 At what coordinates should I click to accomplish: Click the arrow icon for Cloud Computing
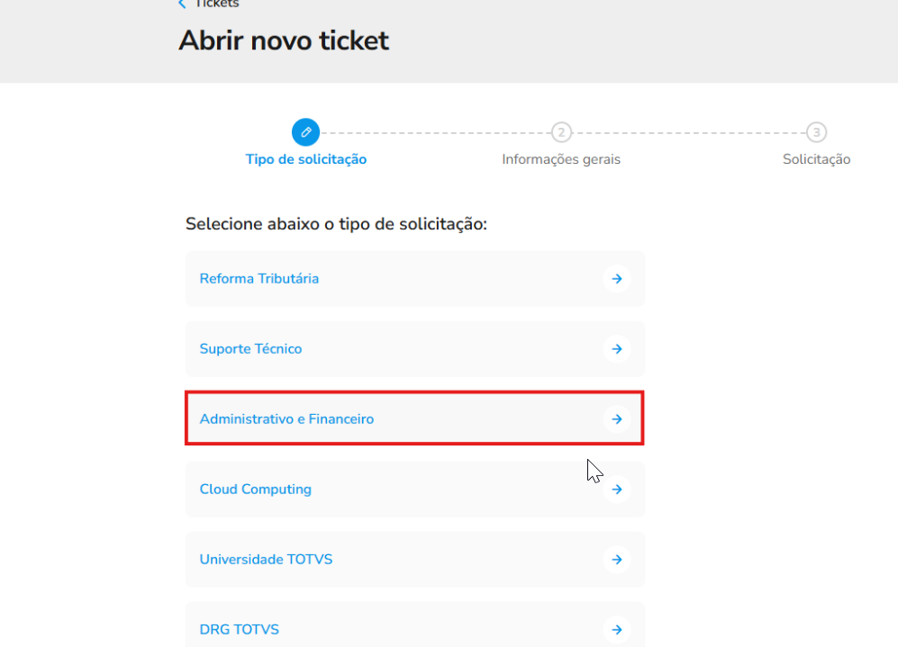(617, 490)
